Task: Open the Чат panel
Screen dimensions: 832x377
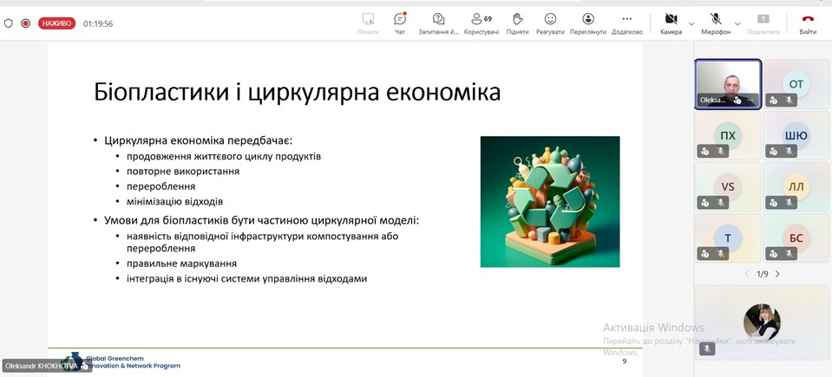Action: [x=400, y=24]
